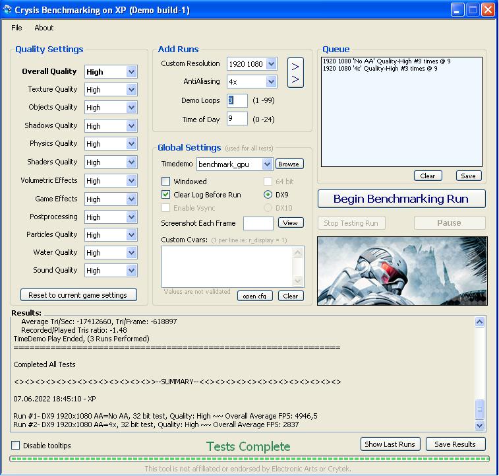Enable the Disable tooltips checkbox
The height and width of the screenshot is (476, 499).
pyautogui.click(x=15, y=446)
